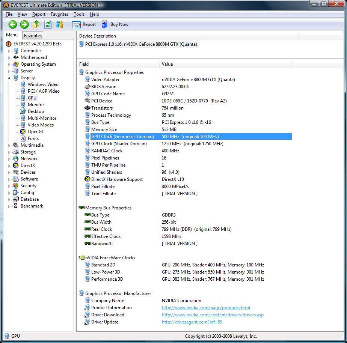347x343 pixels.
Task: Click the DirectX Hardware Support row icon
Action: click(88, 179)
